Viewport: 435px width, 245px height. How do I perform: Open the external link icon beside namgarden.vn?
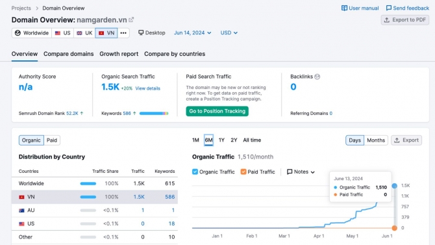point(131,19)
